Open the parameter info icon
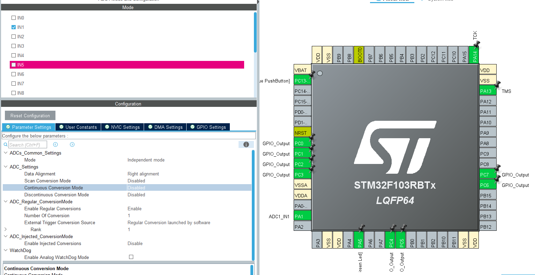The width and height of the screenshot is (535, 275). pos(246,144)
